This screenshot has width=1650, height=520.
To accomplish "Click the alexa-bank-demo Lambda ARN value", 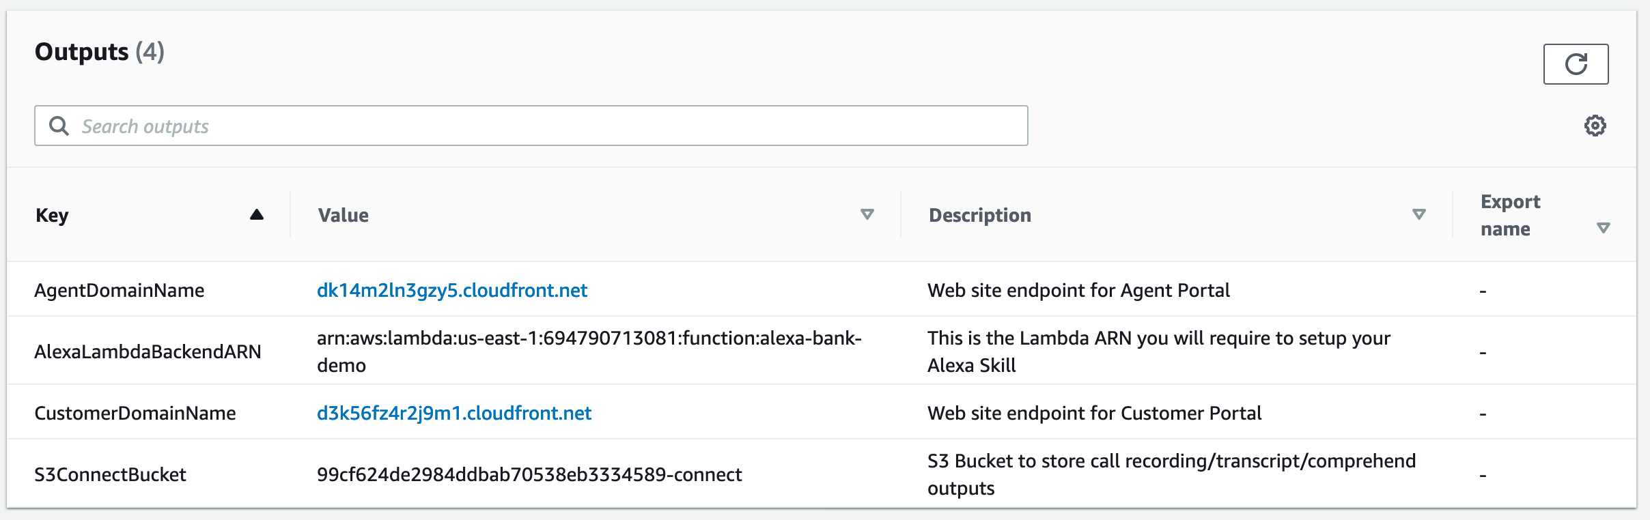I will click(589, 351).
